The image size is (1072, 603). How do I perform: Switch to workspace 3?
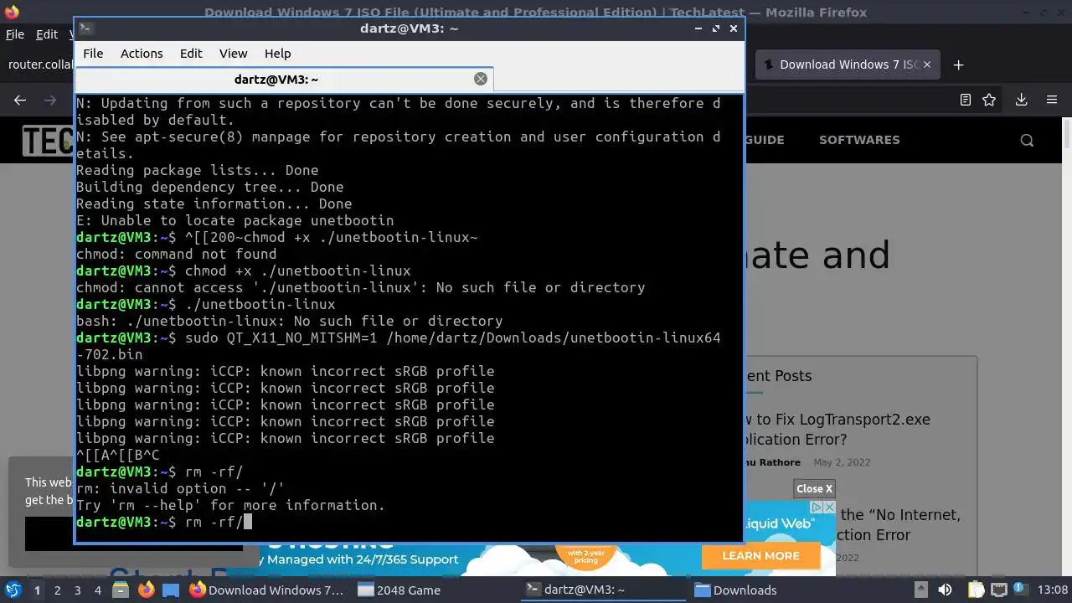77,590
